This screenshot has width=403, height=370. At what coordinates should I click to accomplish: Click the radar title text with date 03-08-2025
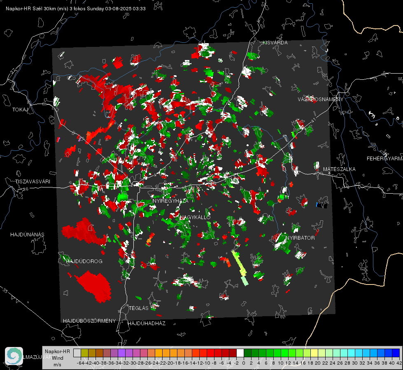point(76,9)
